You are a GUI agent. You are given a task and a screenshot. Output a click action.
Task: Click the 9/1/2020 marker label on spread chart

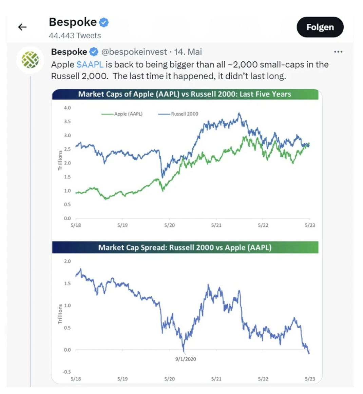(186, 359)
